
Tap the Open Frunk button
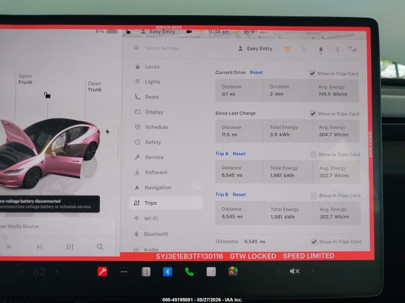[25, 79]
